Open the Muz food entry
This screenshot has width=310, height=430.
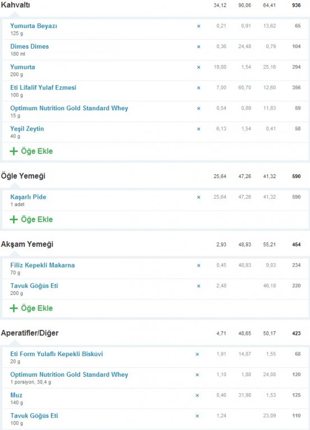coord(16,395)
